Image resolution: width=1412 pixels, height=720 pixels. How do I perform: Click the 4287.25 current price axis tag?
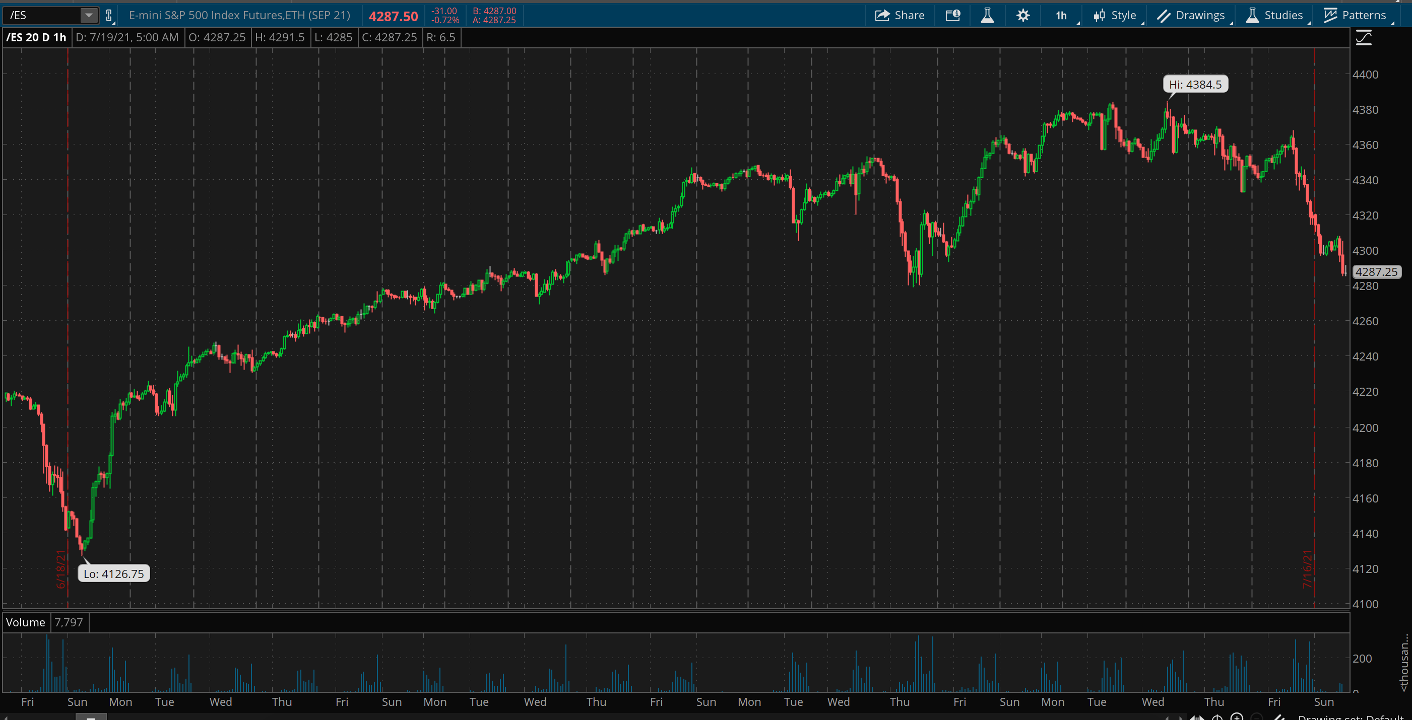tap(1376, 271)
